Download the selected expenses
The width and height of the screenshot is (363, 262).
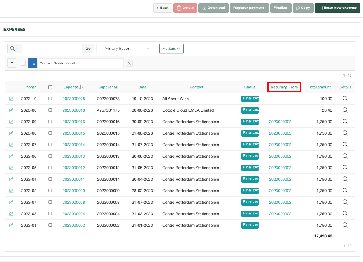click(x=213, y=8)
